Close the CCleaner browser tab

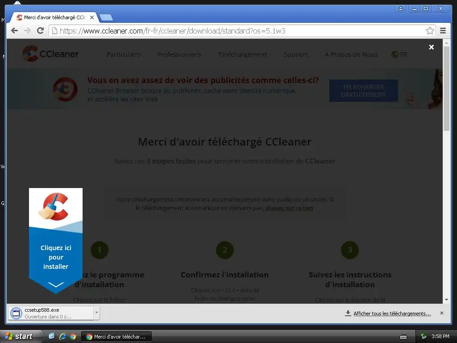(92, 17)
